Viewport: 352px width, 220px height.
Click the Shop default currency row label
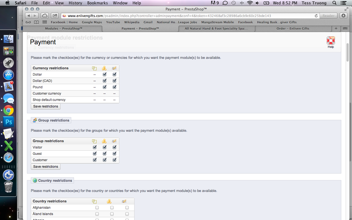coord(49,100)
